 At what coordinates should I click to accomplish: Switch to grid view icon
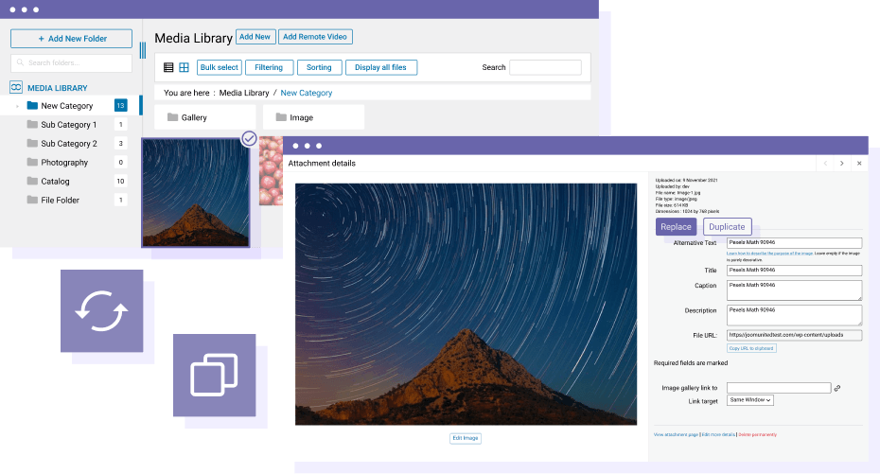pyautogui.click(x=184, y=67)
